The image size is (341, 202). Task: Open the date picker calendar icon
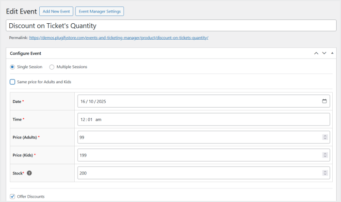[324, 101]
